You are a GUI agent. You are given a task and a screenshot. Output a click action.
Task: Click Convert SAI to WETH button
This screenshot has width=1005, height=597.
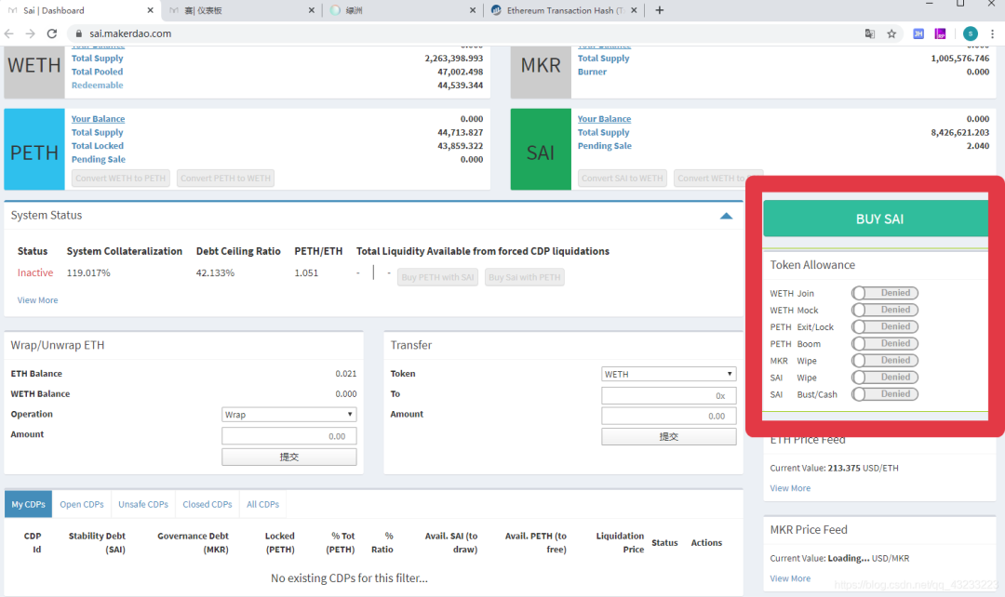[x=623, y=178]
